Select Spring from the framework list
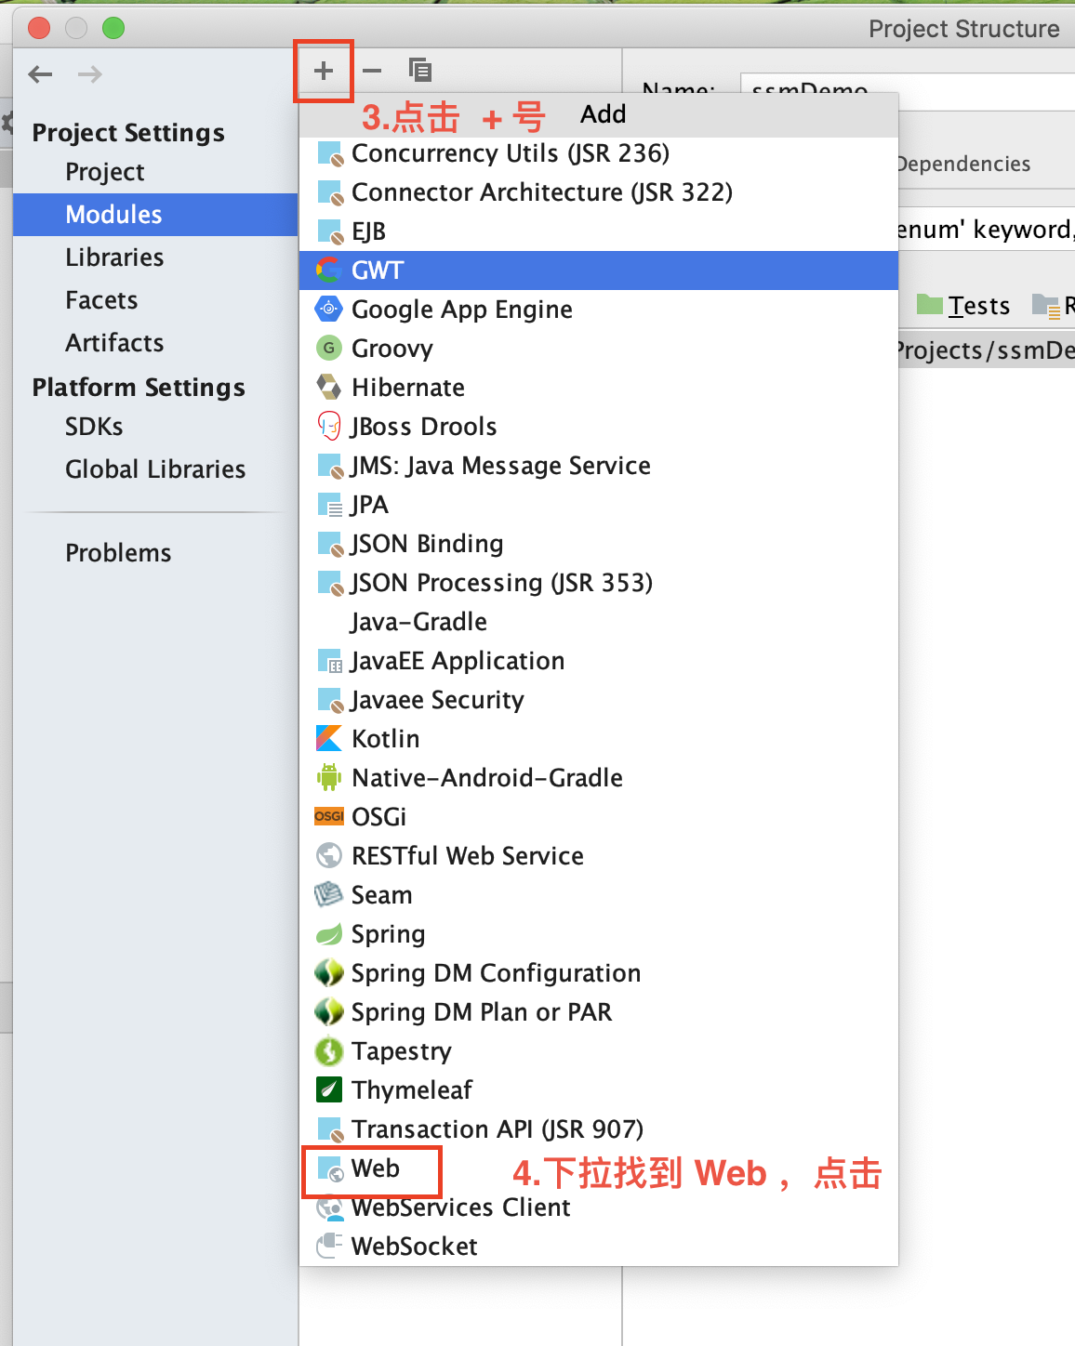The image size is (1075, 1346). coord(599,934)
